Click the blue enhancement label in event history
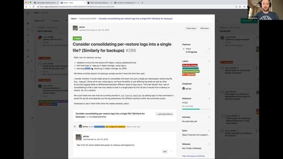 pos(99,127)
